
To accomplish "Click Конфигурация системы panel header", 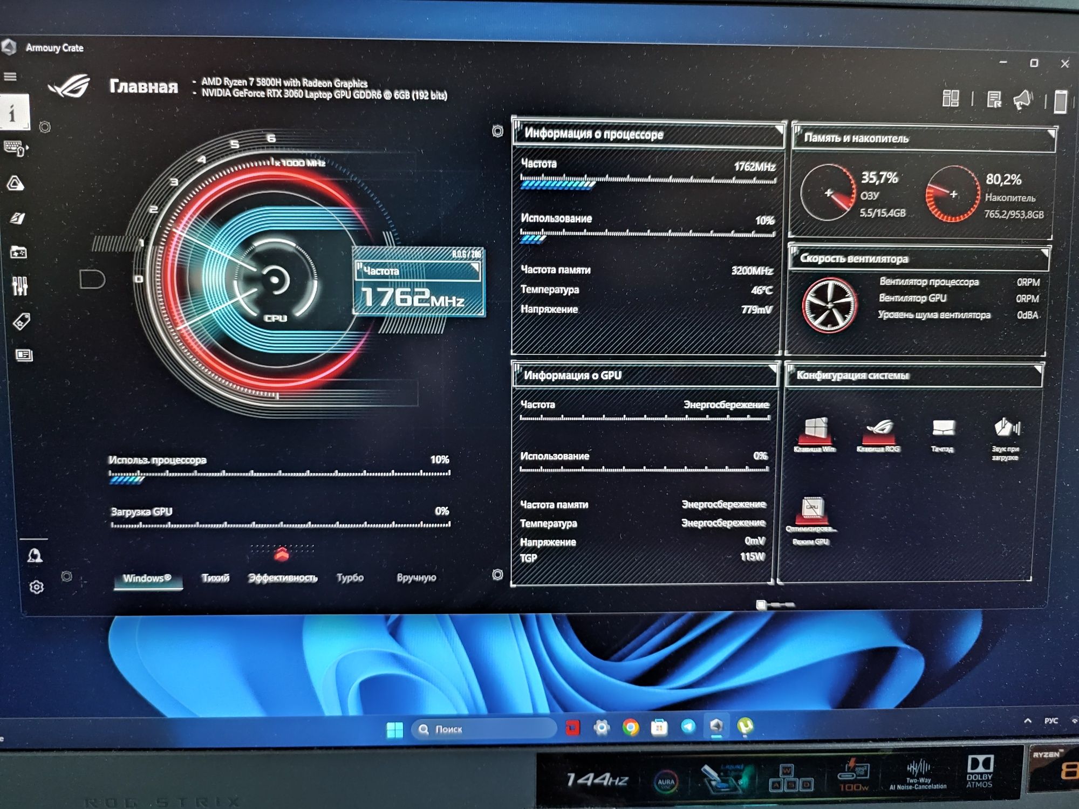I will click(x=913, y=375).
